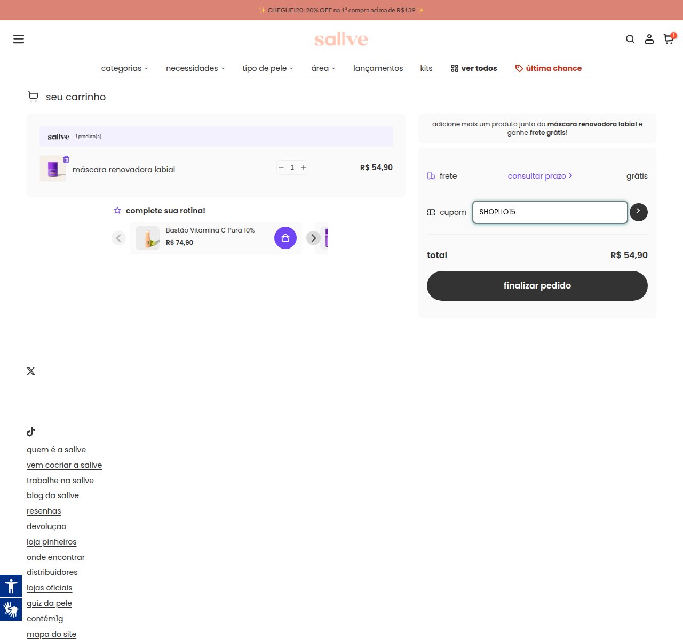Screen dimensions: 683x640
Task: Expand the necessidades dropdown
Action: click(195, 68)
